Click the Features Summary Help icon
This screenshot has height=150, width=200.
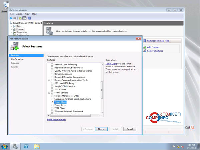(x=145, y=41)
